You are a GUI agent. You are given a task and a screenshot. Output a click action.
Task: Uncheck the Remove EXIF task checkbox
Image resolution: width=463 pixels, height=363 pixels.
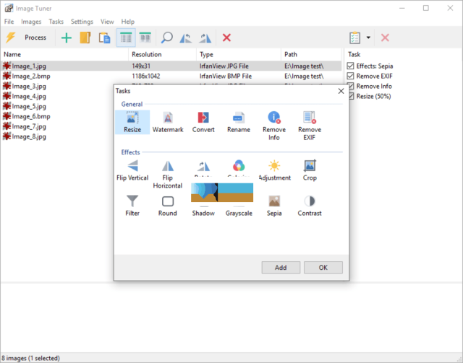pyautogui.click(x=350, y=76)
